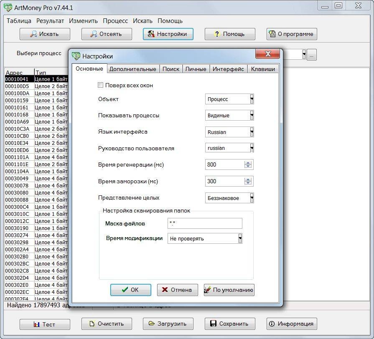The image size is (374, 339).
Task: Open the Объект dropdown showing Процесс
Action: 229,99
